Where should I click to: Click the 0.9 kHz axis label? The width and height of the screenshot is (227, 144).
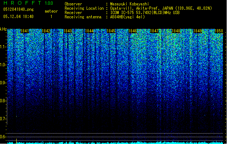(3, 83)
